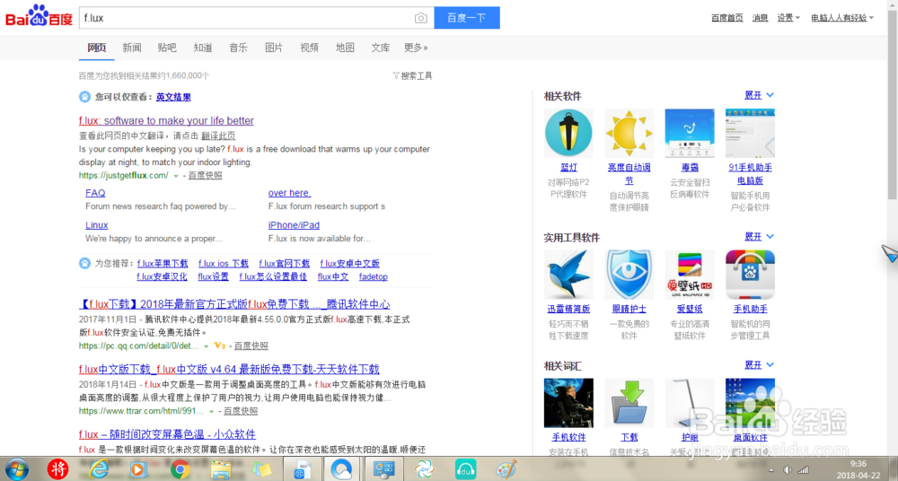
Task: Open the 眼睛护士 shield icon
Action: (x=629, y=275)
